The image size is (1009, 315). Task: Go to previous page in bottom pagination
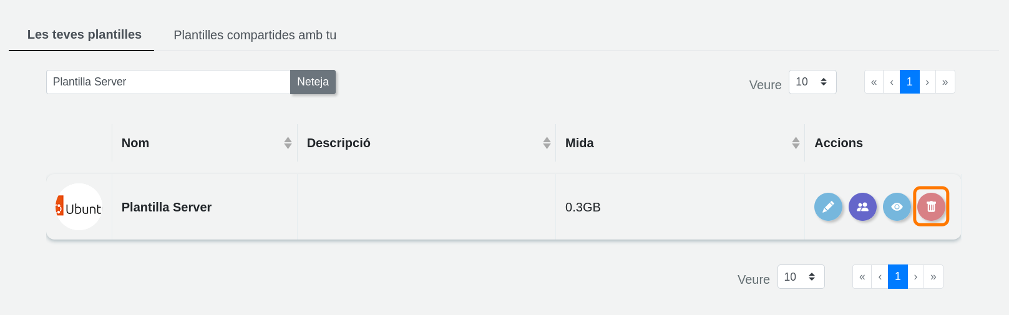tap(880, 277)
